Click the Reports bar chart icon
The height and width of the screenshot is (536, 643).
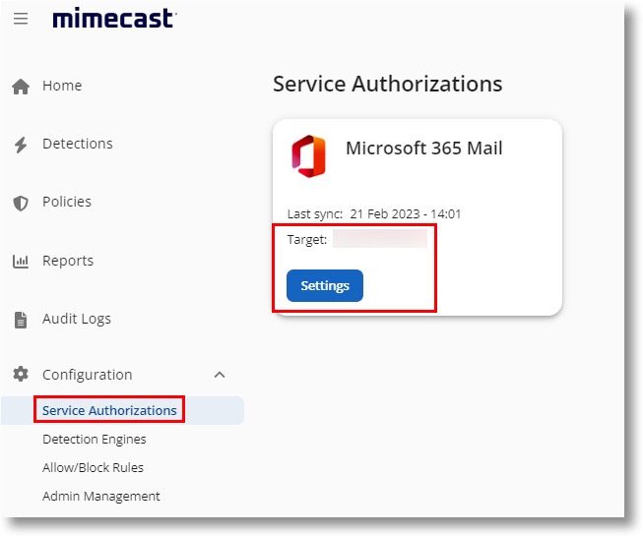(x=21, y=262)
